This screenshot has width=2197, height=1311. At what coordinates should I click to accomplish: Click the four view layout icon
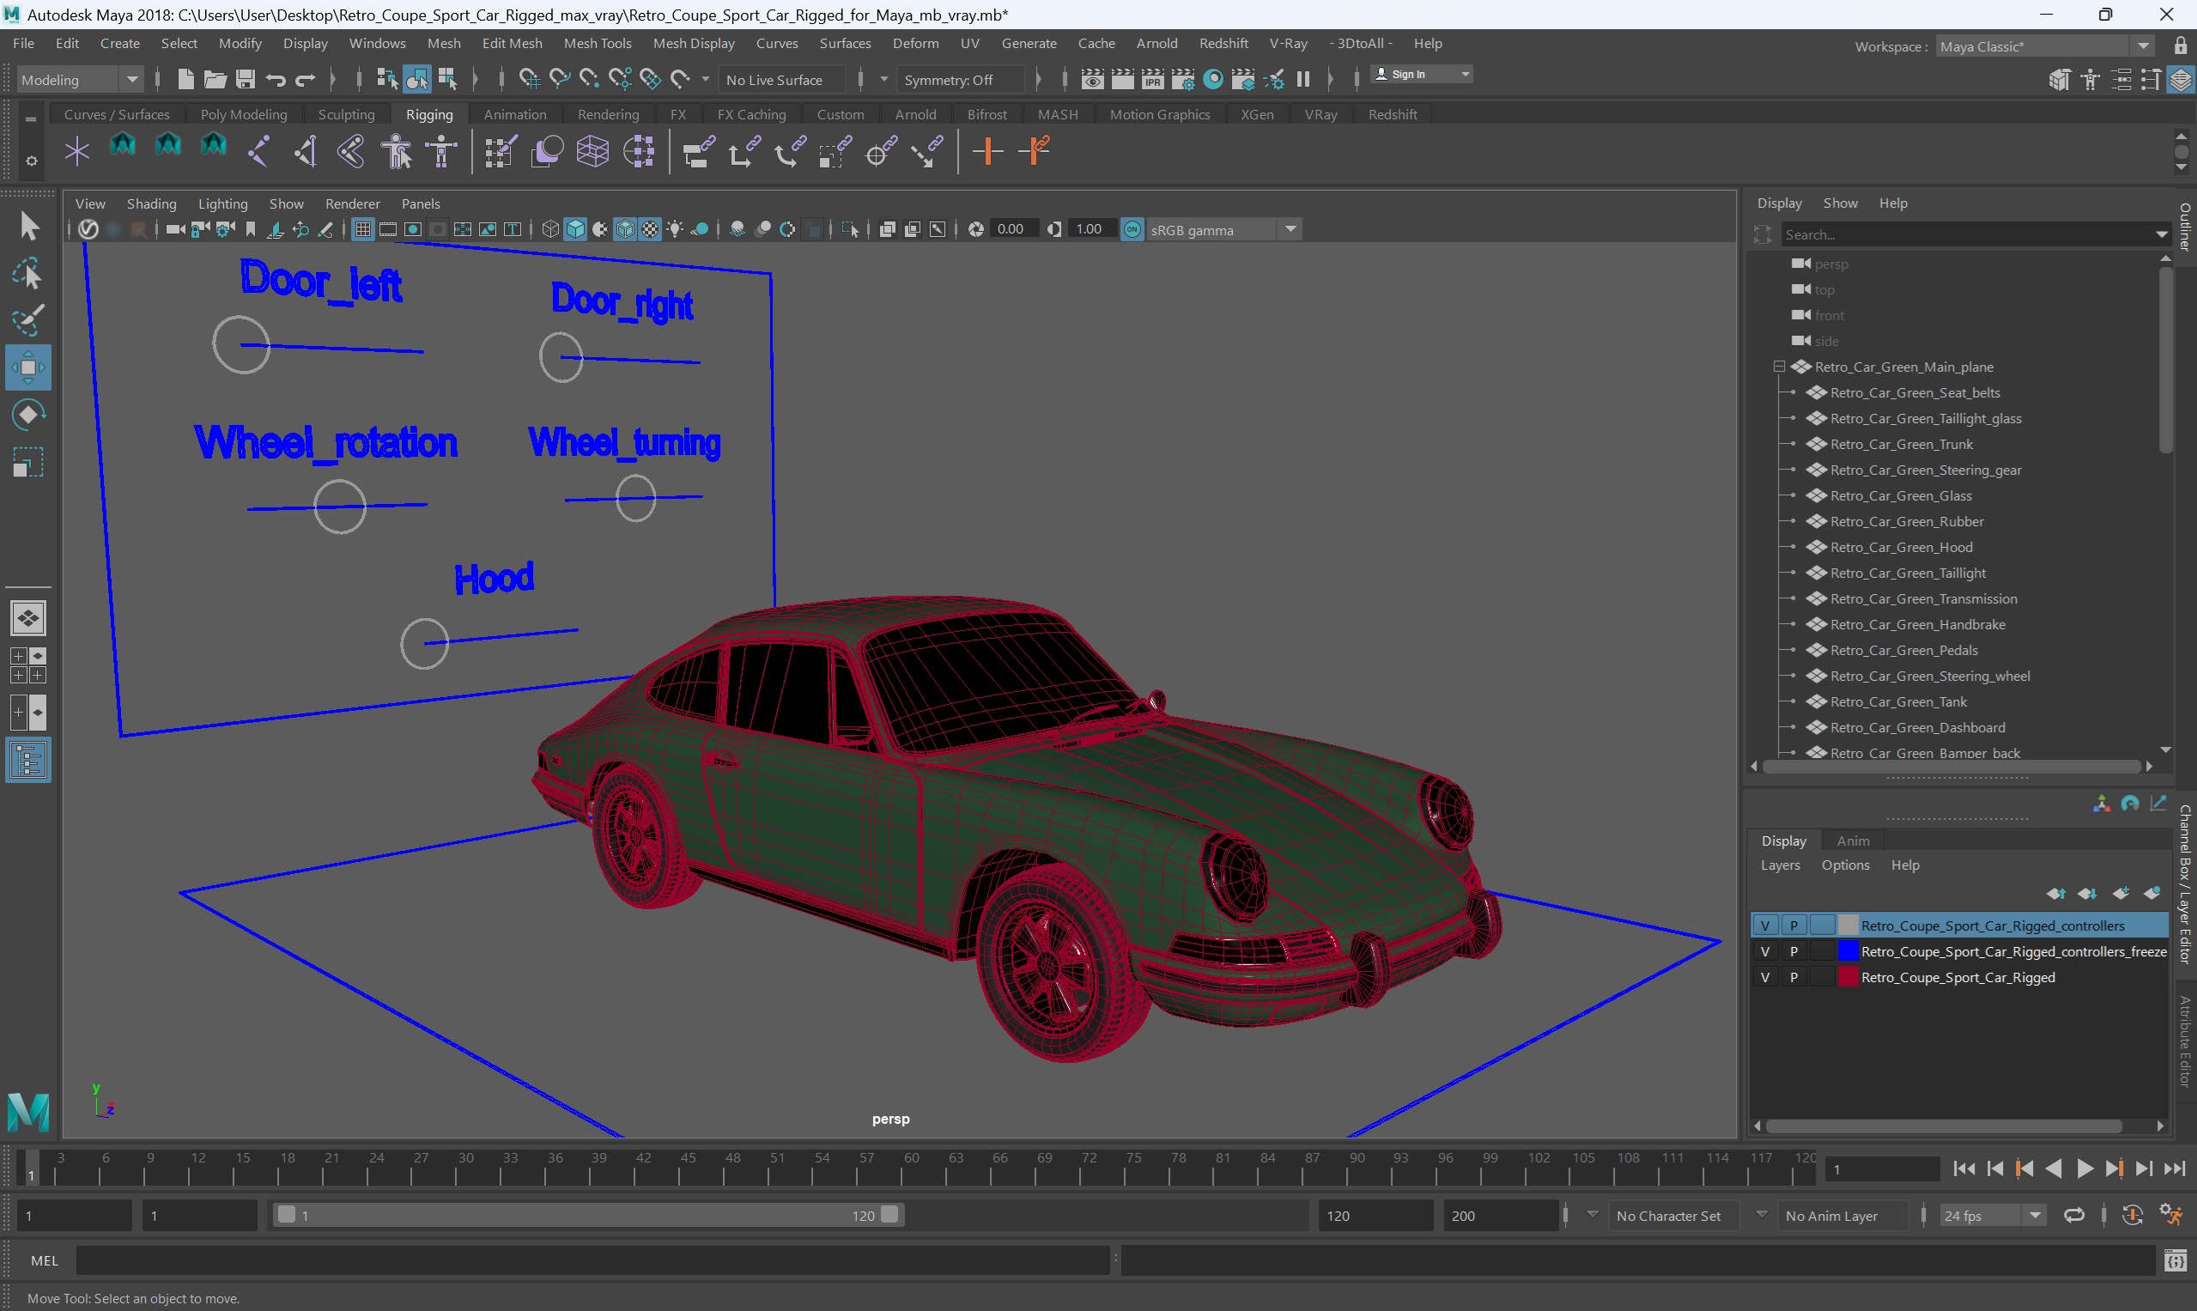click(28, 665)
